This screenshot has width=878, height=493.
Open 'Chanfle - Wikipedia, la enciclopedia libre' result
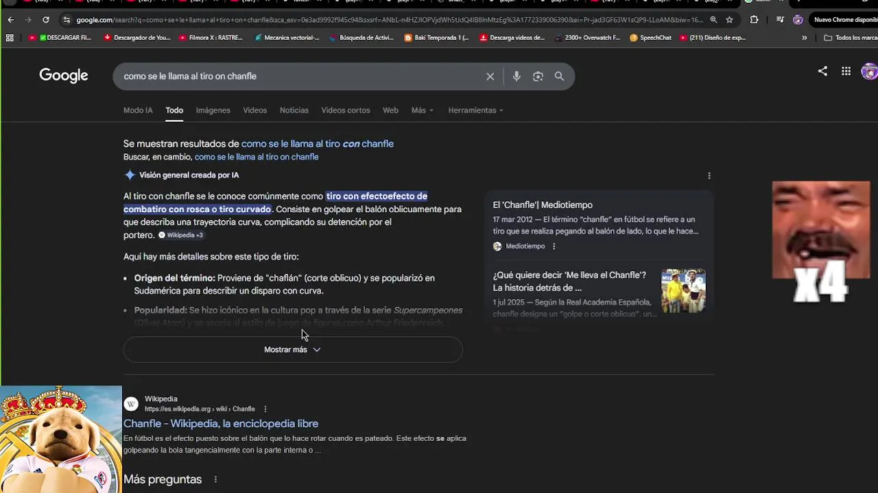click(x=221, y=424)
